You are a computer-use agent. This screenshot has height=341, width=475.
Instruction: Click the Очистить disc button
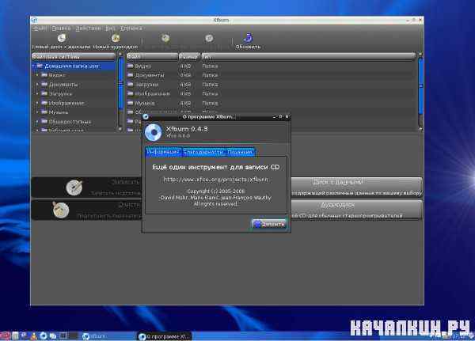pyautogui.click(x=86, y=210)
